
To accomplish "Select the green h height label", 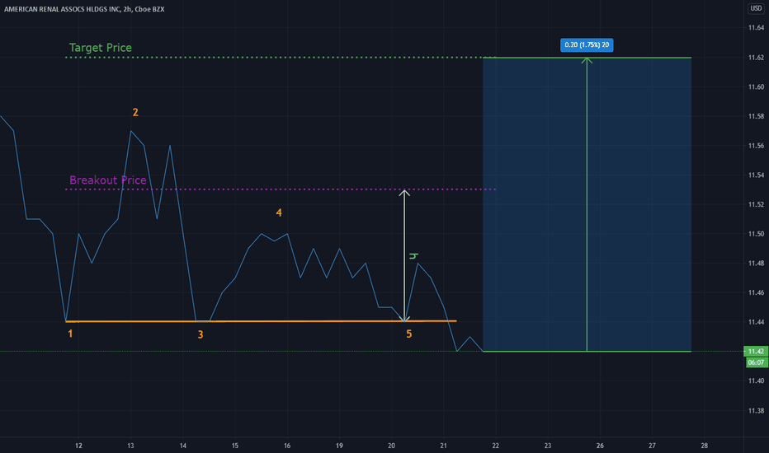I will [413, 255].
